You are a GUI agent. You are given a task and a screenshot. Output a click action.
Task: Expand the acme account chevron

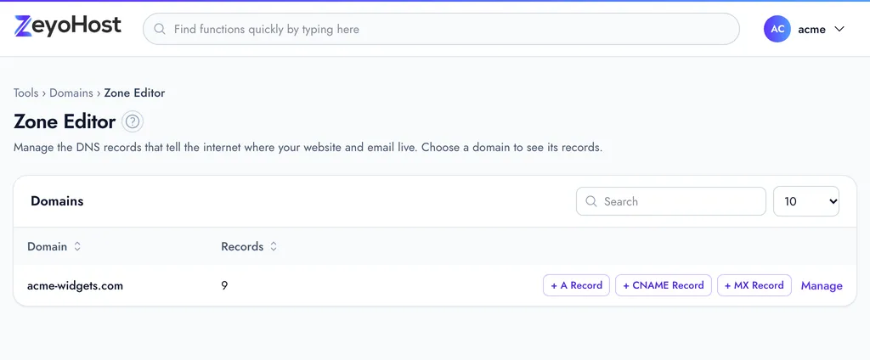(x=839, y=29)
